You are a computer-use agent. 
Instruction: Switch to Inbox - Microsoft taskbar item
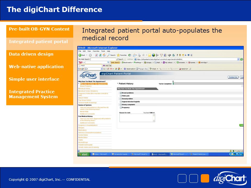[100, 154]
